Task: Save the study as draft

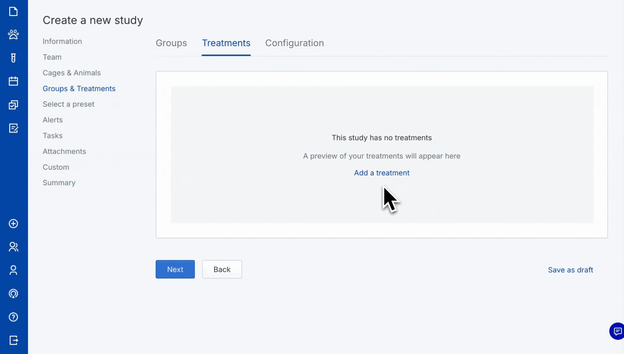Action: pyautogui.click(x=570, y=270)
